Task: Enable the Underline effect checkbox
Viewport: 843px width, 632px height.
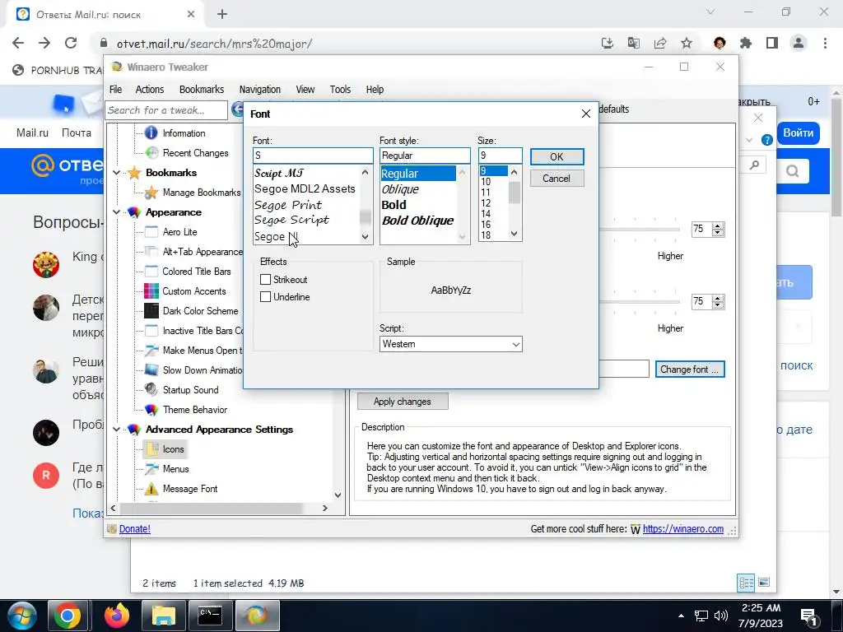Action: (x=266, y=296)
